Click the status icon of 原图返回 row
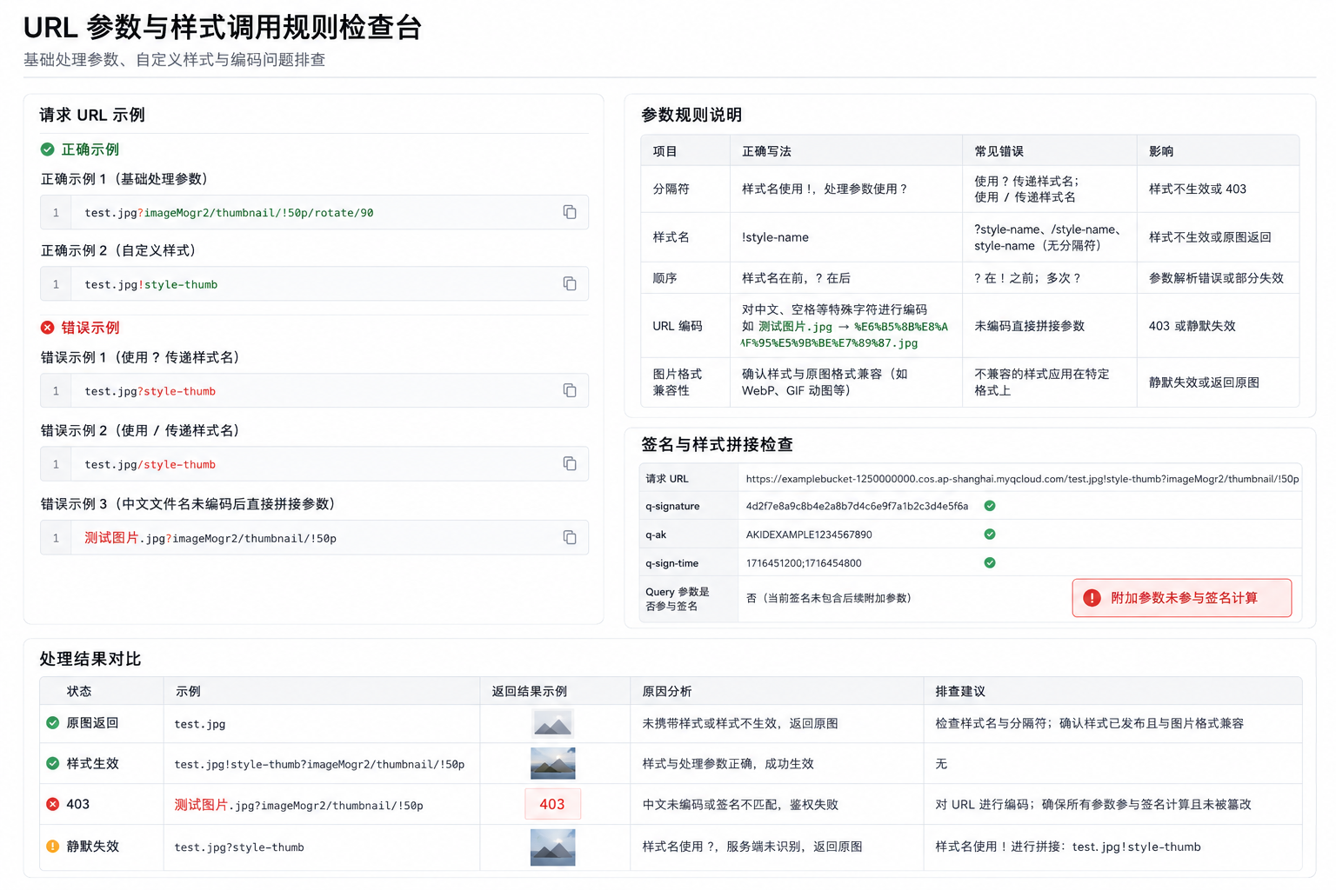The width and height of the screenshot is (1336, 890). pyautogui.click(x=53, y=723)
